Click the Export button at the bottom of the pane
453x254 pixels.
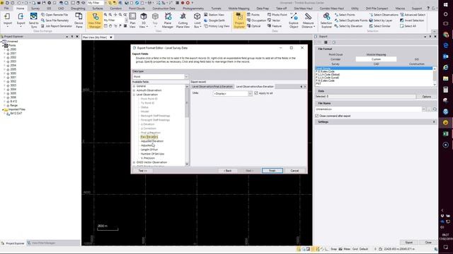[x=409, y=243]
